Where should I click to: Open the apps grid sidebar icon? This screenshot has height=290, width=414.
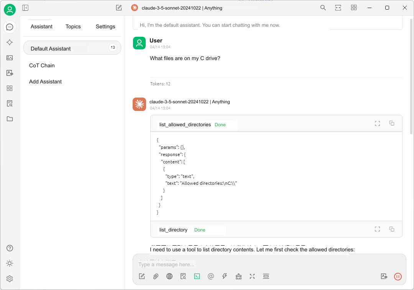(x=10, y=88)
